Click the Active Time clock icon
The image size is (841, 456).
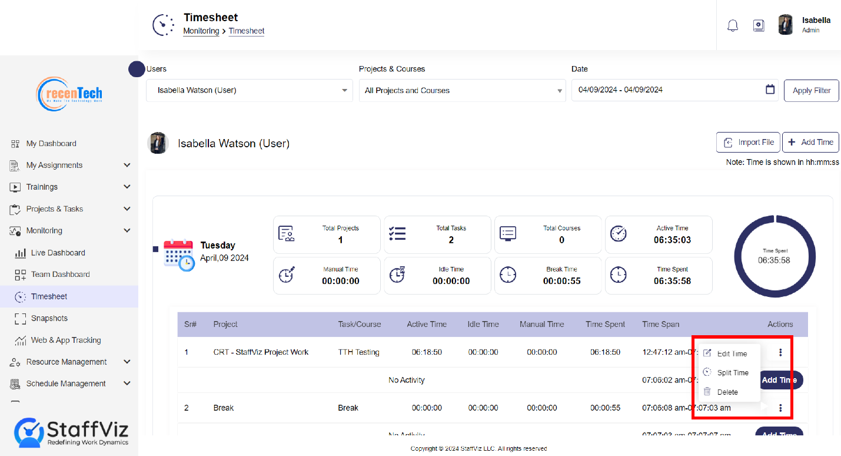(619, 233)
